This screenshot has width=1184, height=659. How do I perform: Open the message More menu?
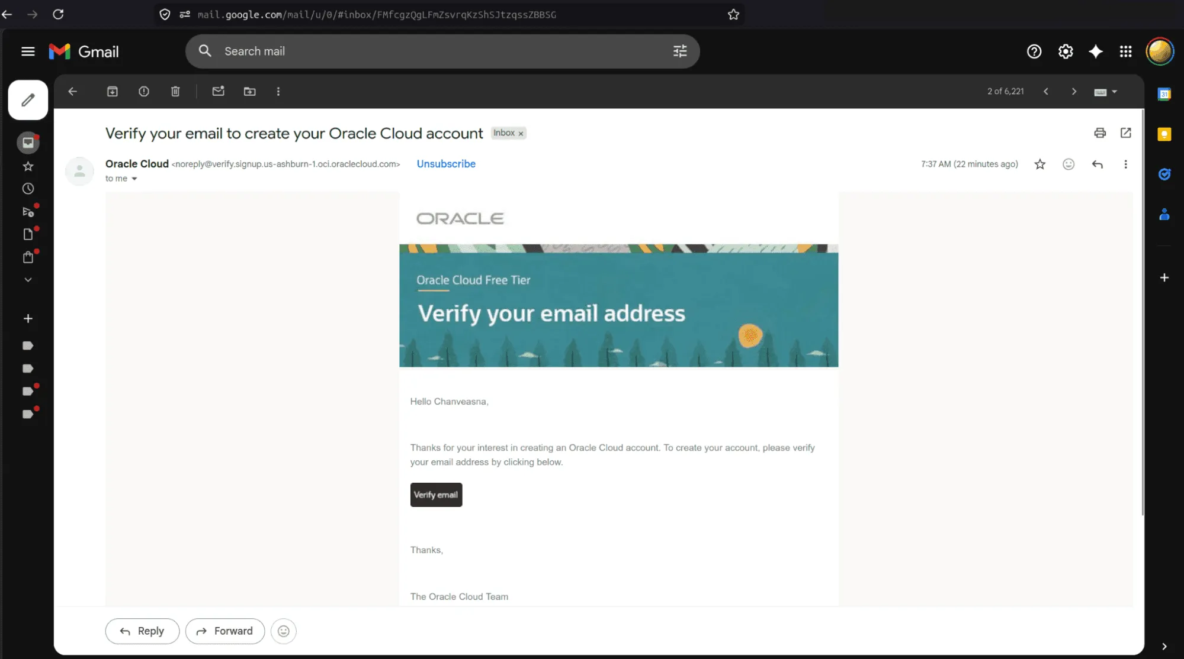click(x=1126, y=164)
